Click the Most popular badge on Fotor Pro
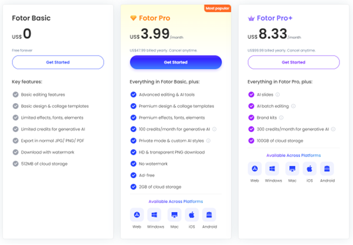 [x=218, y=8]
